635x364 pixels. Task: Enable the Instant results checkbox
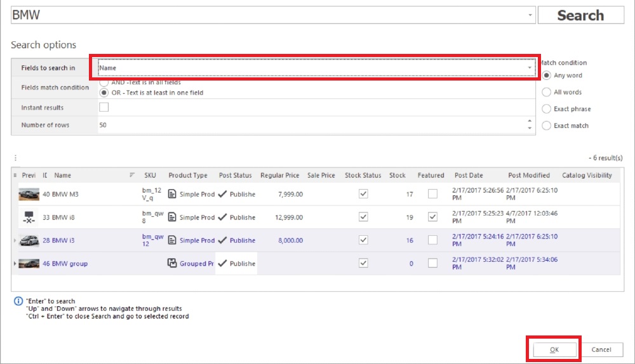click(104, 107)
